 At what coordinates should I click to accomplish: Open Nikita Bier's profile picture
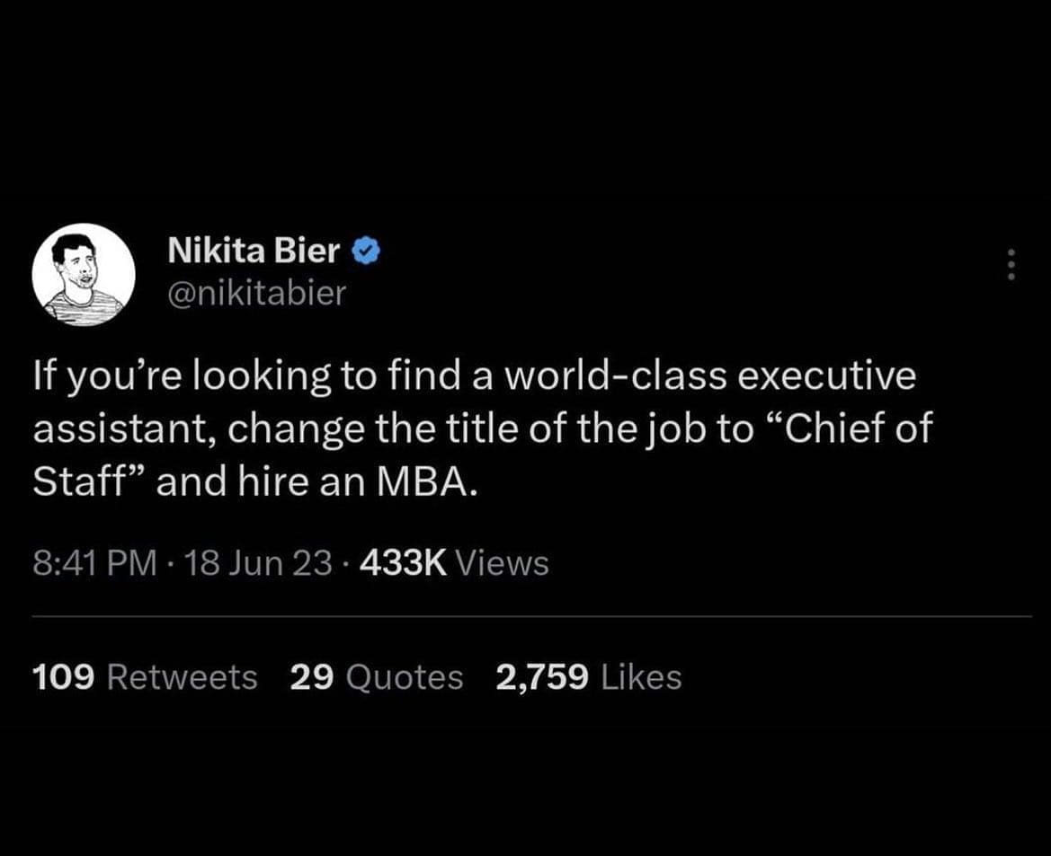(84, 274)
